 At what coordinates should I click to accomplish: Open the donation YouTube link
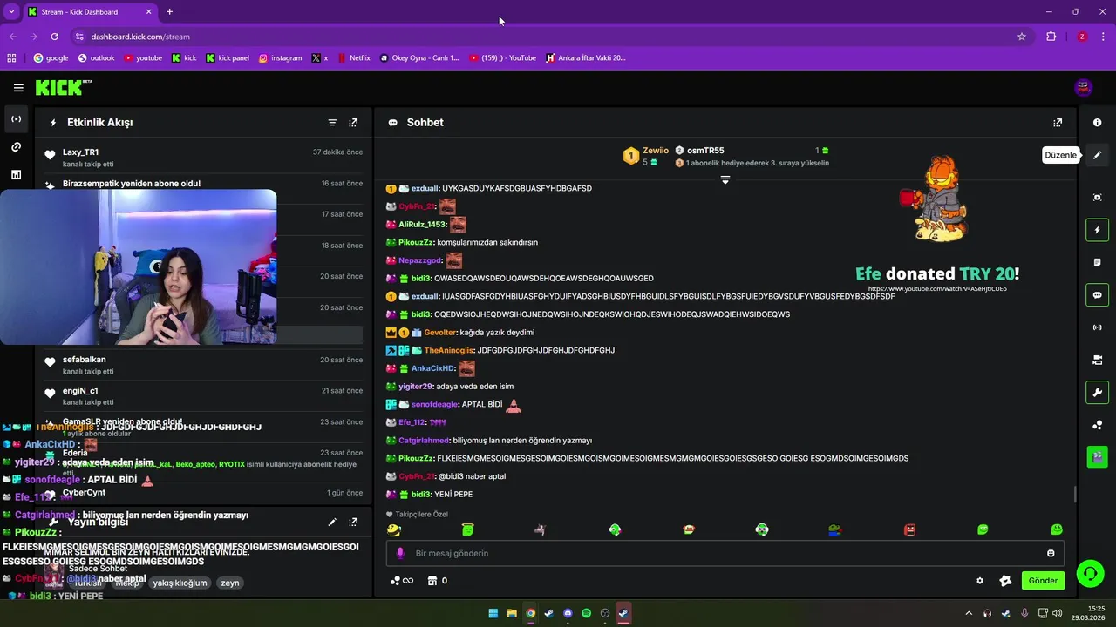(x=937, y=289)
